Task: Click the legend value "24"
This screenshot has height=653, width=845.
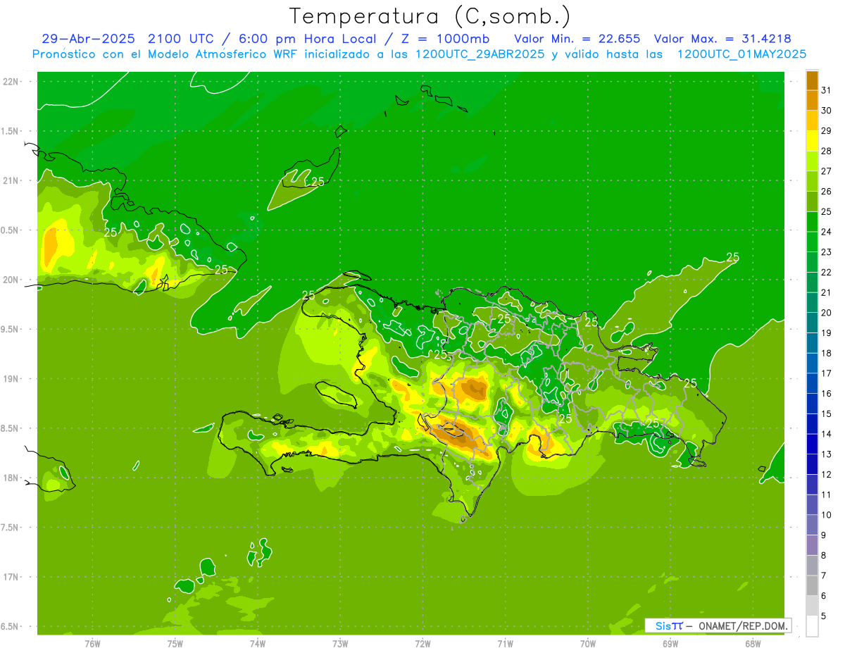Action: pos(827,232)
